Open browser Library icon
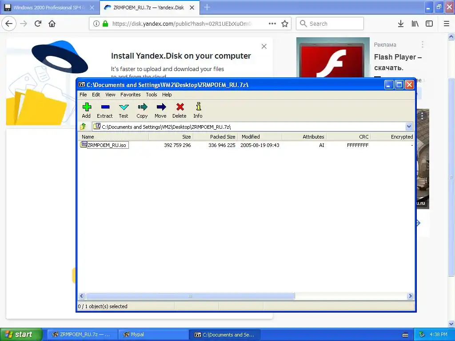Viewport: 455px width, 341px height. click(415, 24)
